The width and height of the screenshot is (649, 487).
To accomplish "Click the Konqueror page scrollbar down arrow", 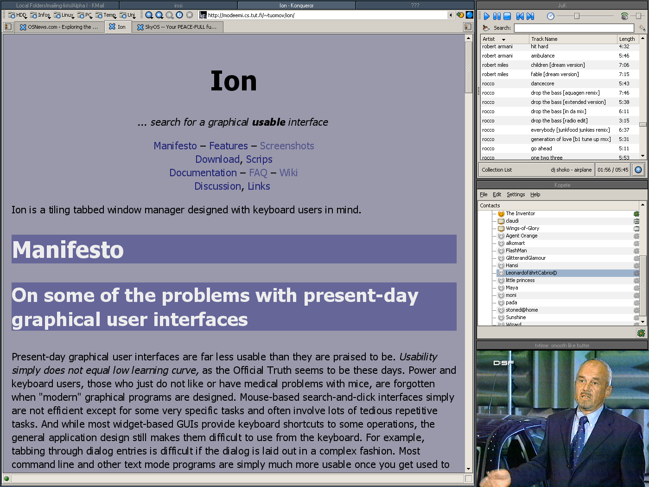I will (468, 469).
